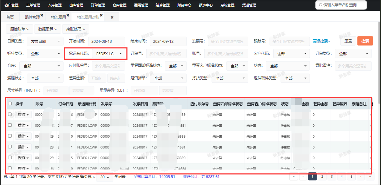The width and height of the screenshot is (381, 185).
Task: Click the 结束时间 date field 2024-09-12
Action: pyautogui.click(x=168, y=41)
